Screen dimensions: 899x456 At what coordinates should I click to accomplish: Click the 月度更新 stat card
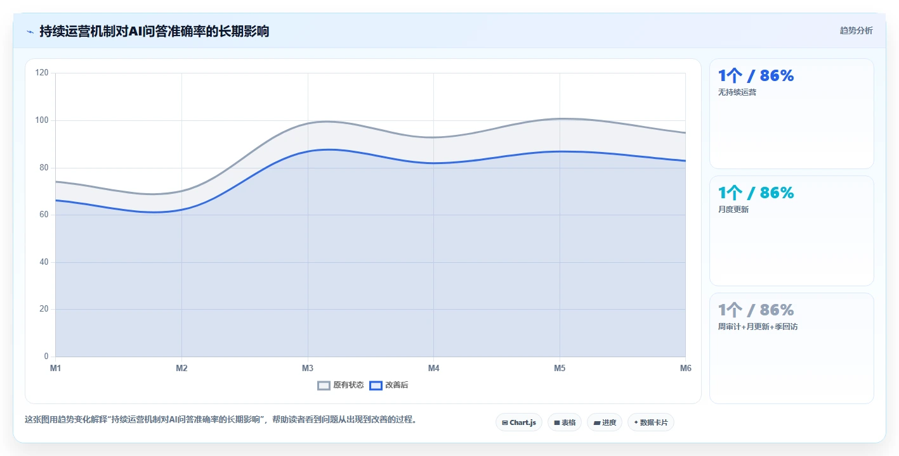791,231
